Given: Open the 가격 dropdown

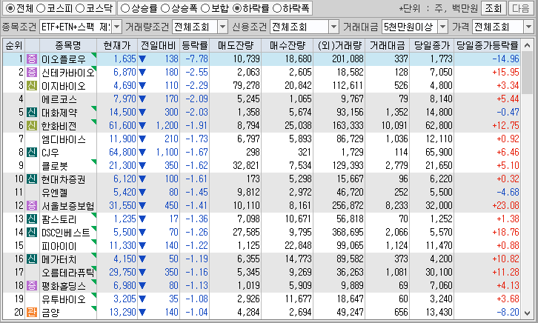Looking at the screenshot, I should (x=528, y=27).
